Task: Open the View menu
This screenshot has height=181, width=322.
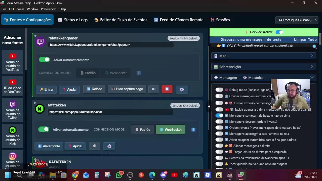Action: pos(20,9)
